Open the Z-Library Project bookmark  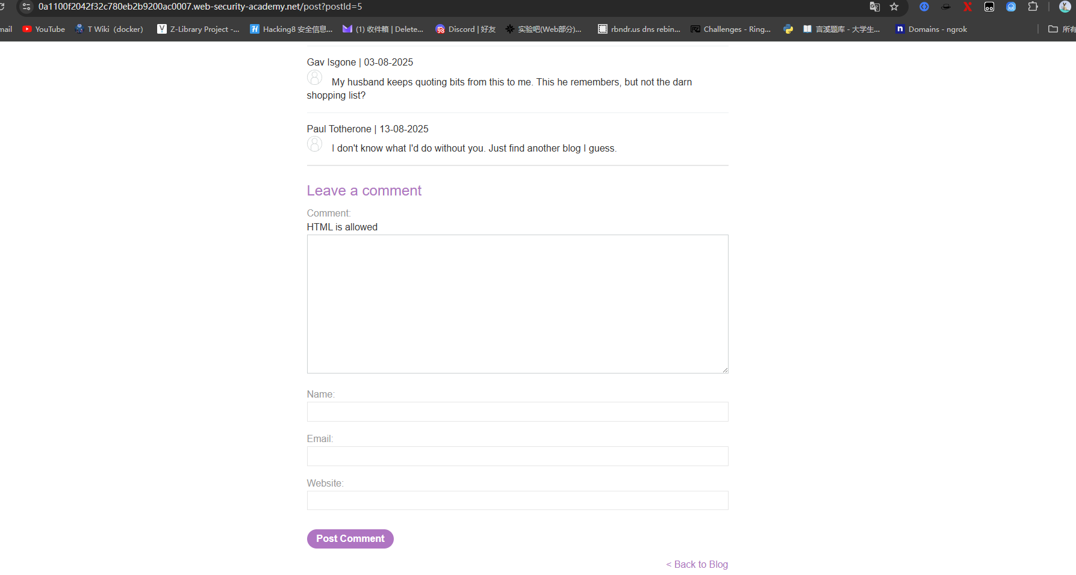(x=198, y=29)
